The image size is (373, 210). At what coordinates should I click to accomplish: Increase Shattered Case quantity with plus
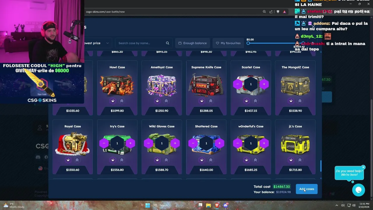[x=219, y=143]
